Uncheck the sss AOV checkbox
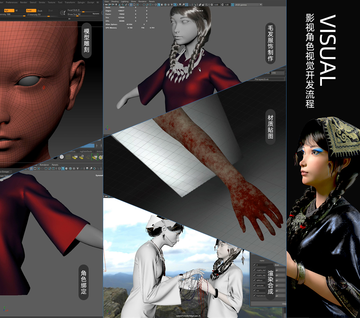This screenshot has height=318, width=360. click(x=254, y=290)
